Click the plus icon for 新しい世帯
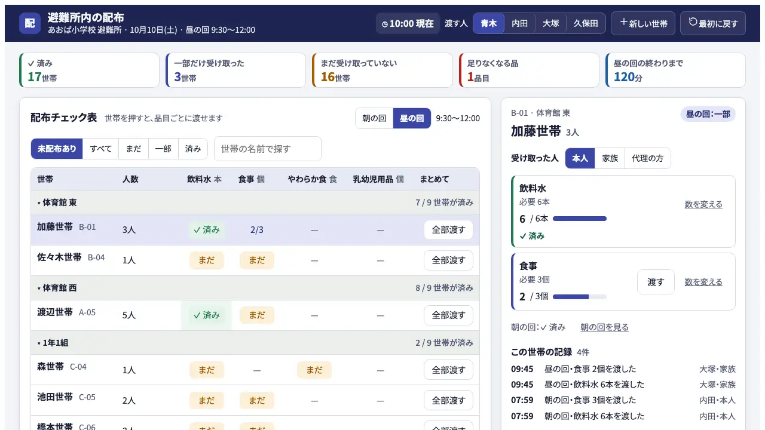Image resolution: width=765 pixels, height=430 pixels. click(623, 22)
